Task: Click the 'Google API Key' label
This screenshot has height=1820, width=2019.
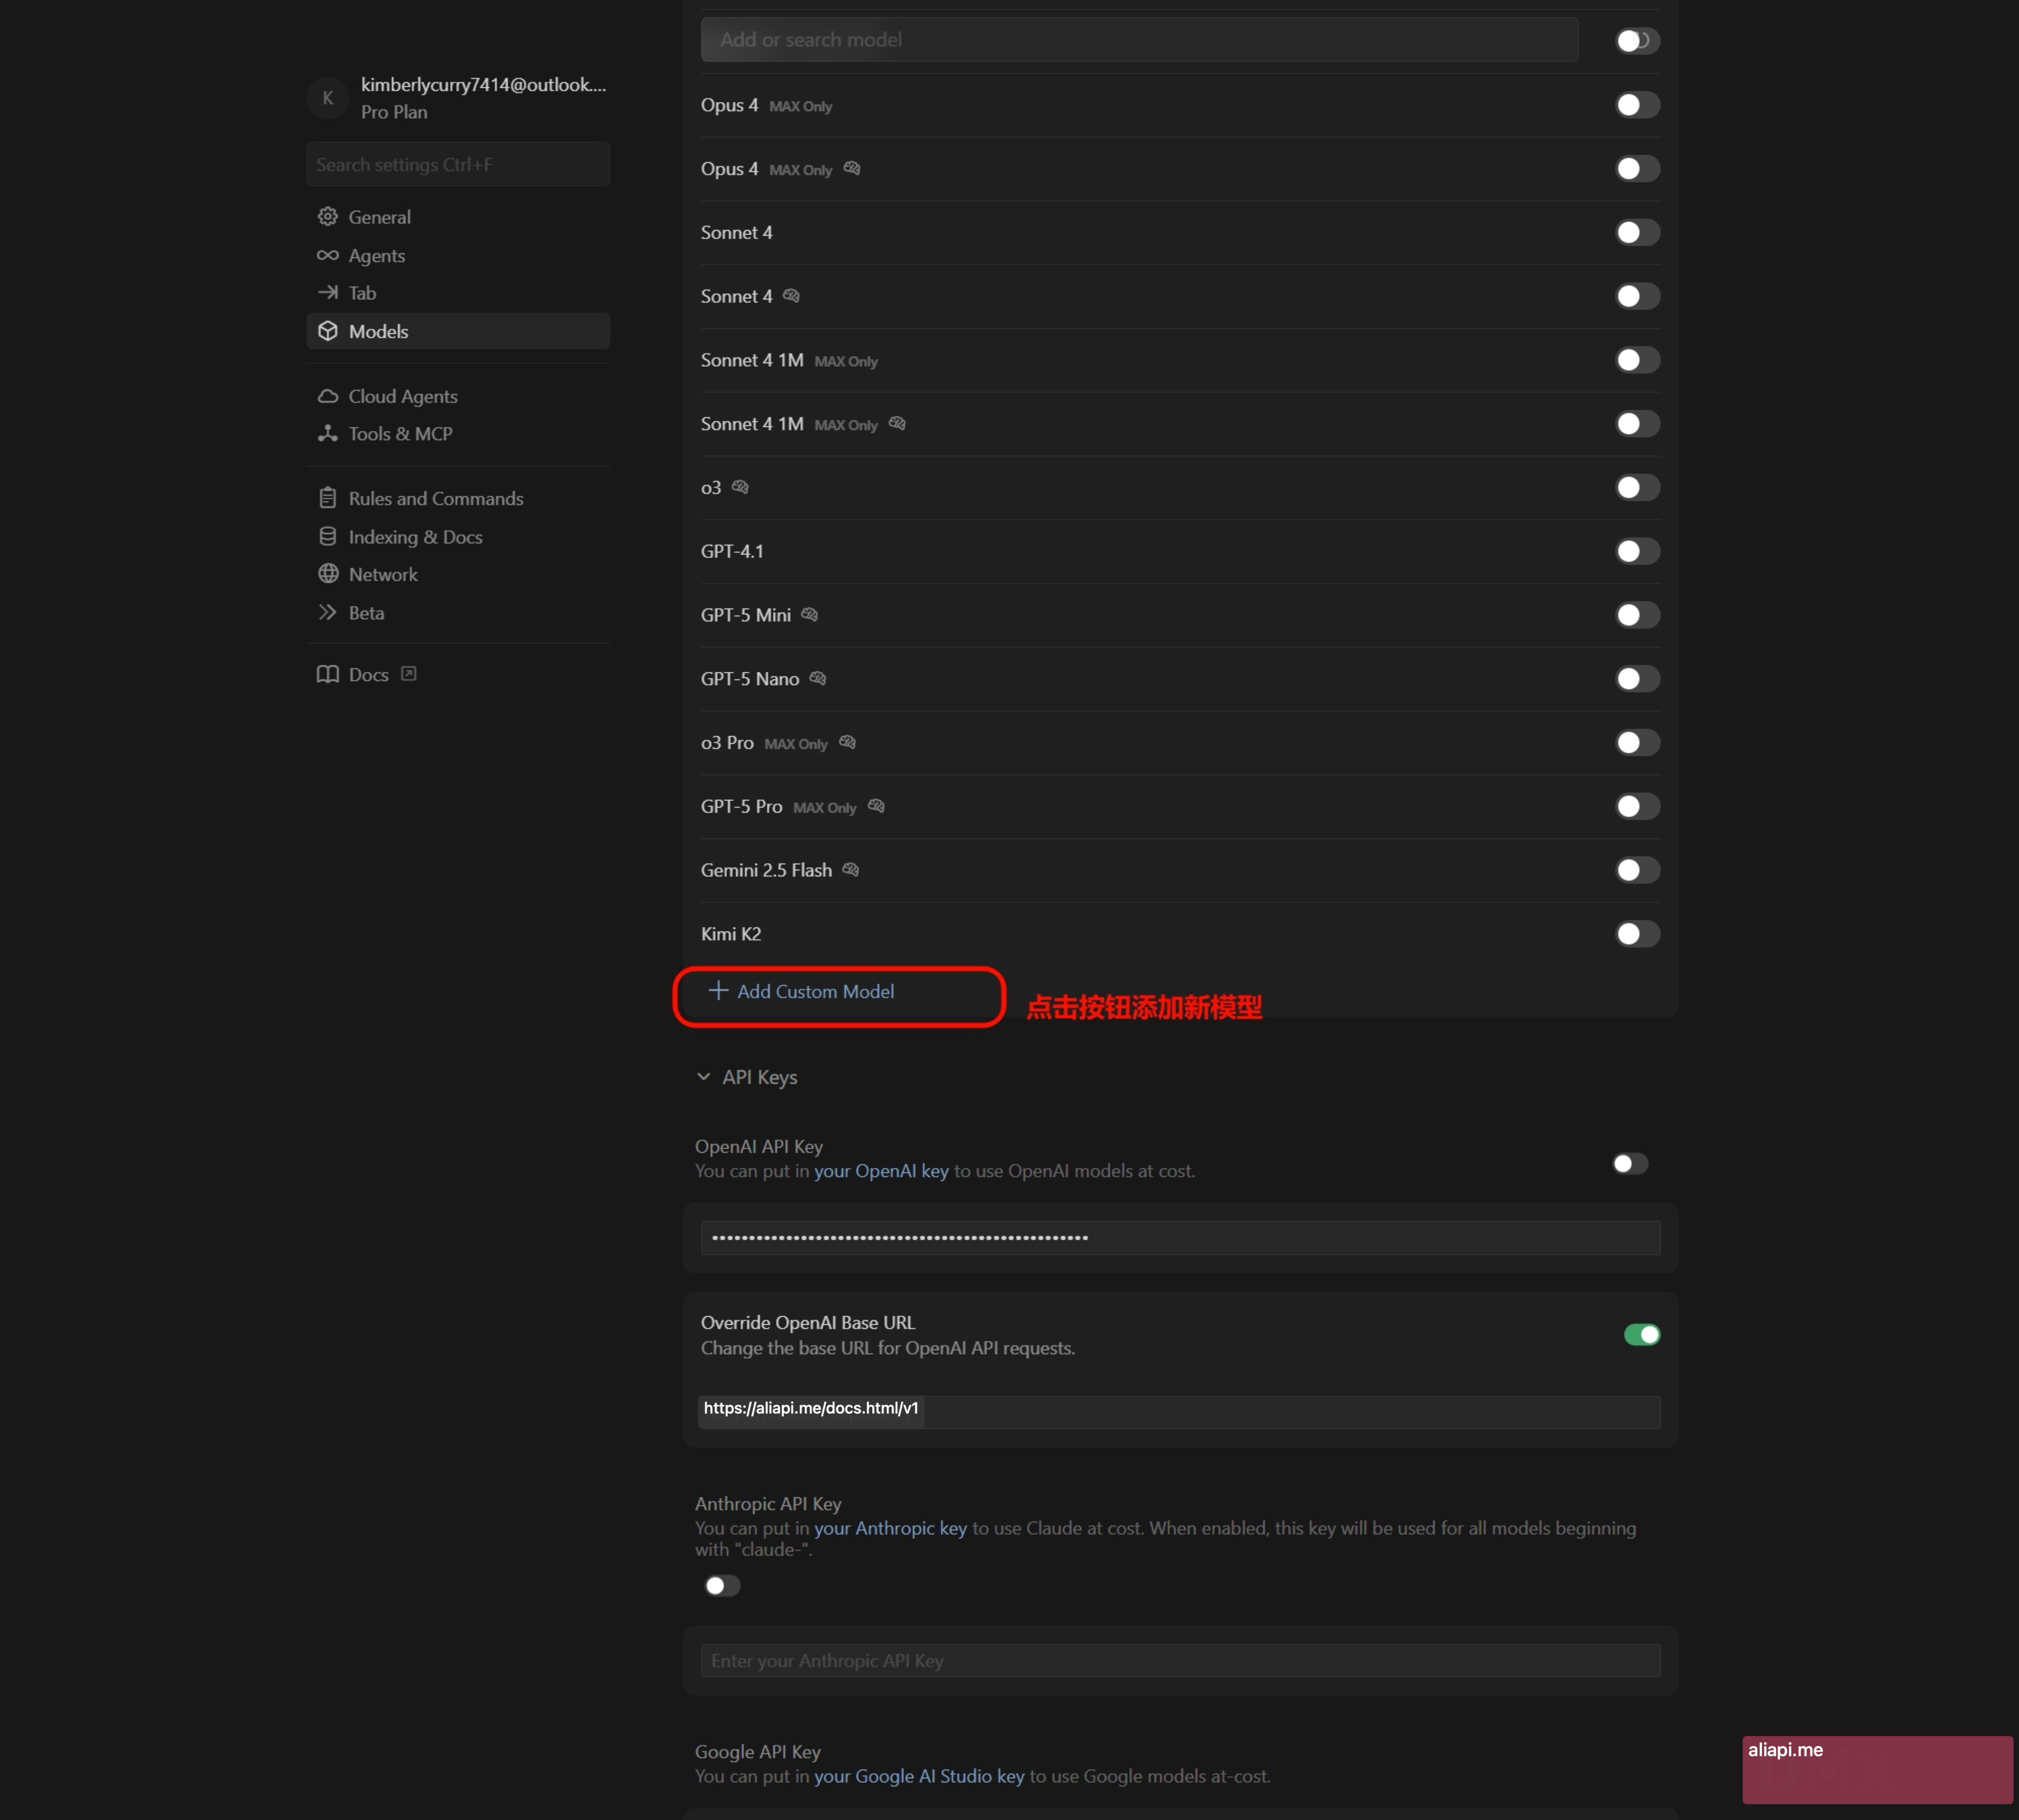Action: [x=758, y=1752]
